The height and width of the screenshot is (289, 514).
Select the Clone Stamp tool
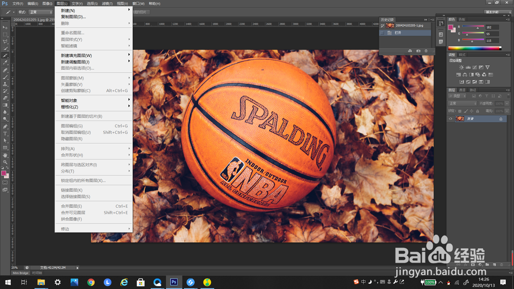[x=5, y=84]
